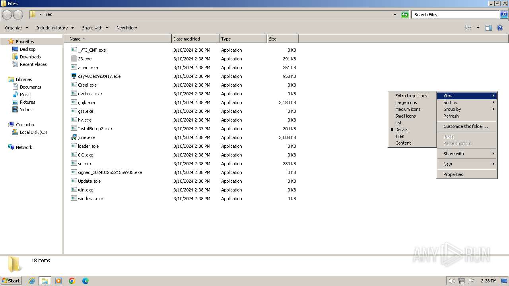Image resolution: width=509 pixels, height=286 pixels.
Task: Sort by Type column header
Action: (243, 39)
